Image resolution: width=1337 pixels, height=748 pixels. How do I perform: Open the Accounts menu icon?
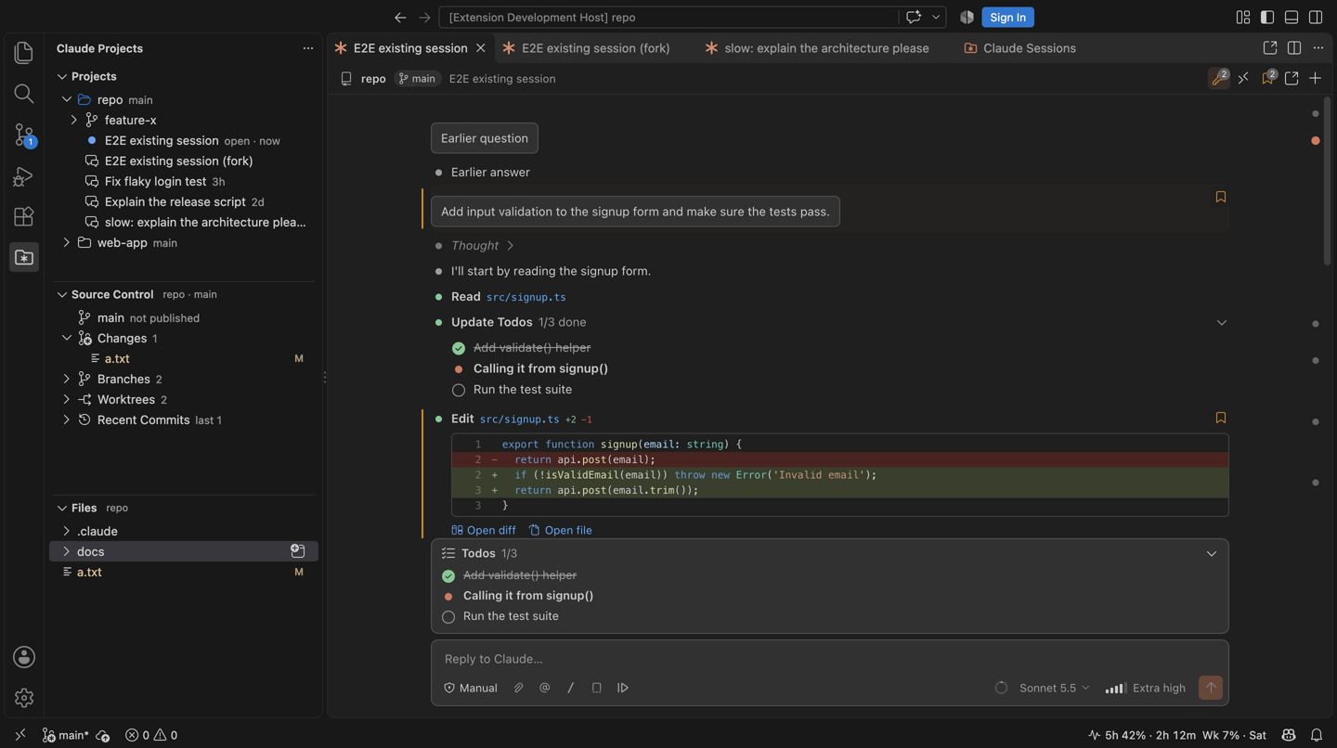tap(24, 657)
